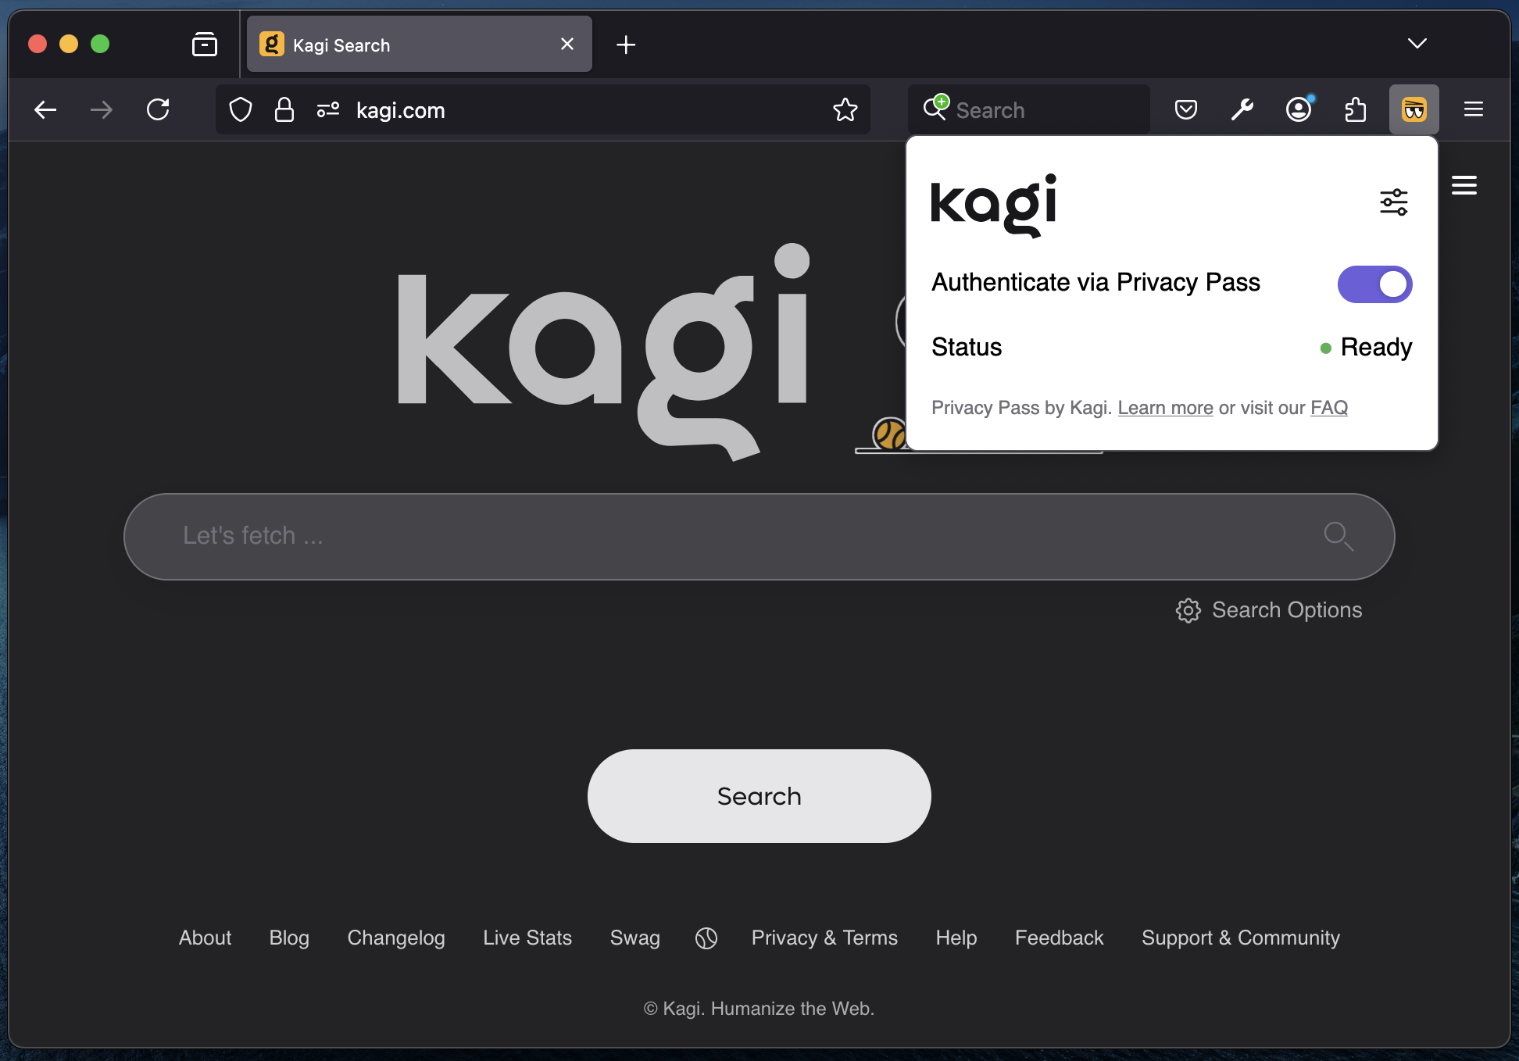Viewport: 1519px width, 1061px height.
Task: Click the Let's fetch search field
Action: (759, 537)
